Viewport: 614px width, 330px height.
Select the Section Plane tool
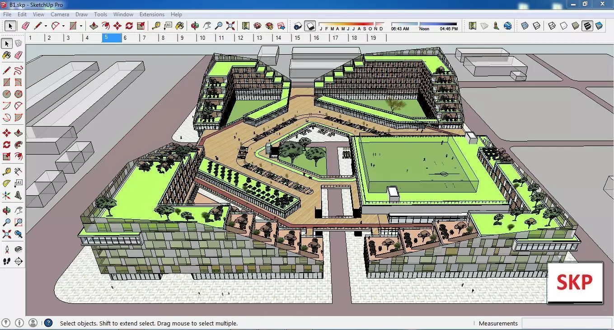pos(18,261)
